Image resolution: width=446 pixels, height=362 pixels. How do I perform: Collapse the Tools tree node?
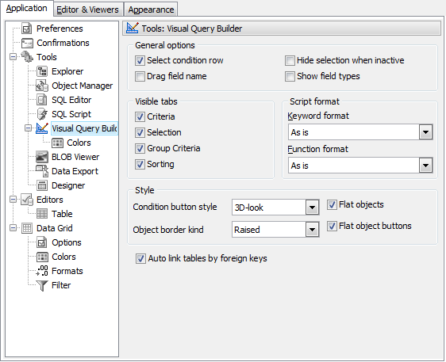[13, 57]
